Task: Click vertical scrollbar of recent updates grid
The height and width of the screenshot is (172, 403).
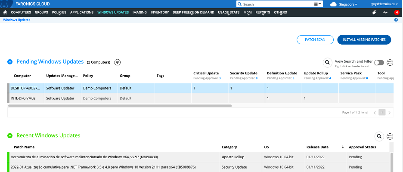Action: pyautogui.click(x=391, y=162)
